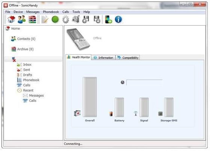Click the Overall health bar

90,97
